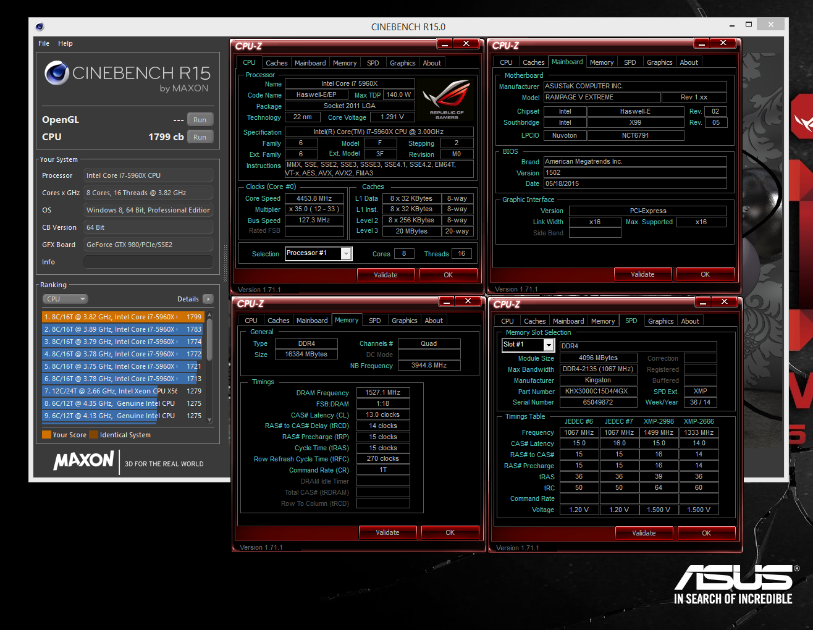Click Validate in the SPD window
The height and width of the screenshot is (630, 813).
[x=644, y=533]
